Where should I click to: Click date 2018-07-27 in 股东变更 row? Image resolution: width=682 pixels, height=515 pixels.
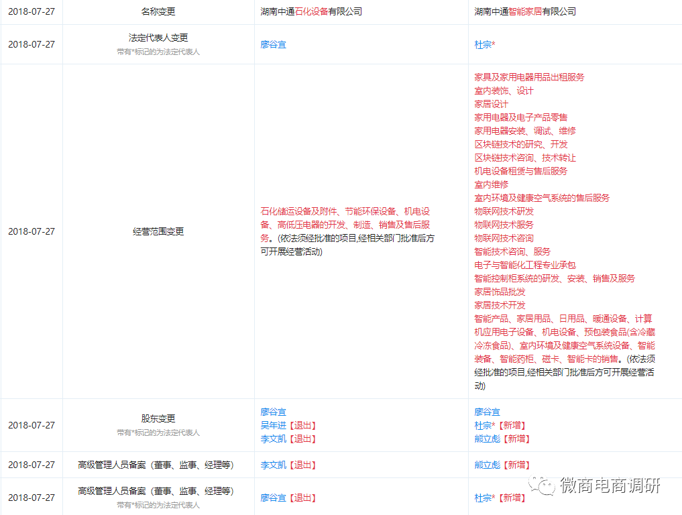(x=32, y=425)
